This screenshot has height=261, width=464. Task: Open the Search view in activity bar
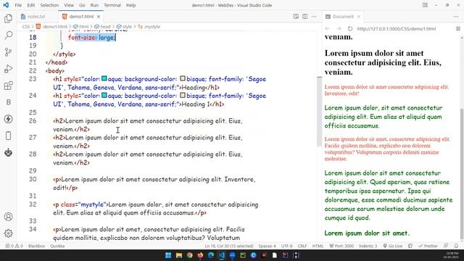point(8,36)
